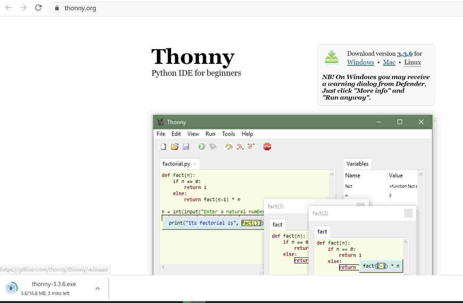The width and height of the screenshot is (463, 303).
Task: Click the thonny-3.3.6.exe download file icon
Action: tap(12, 288)
